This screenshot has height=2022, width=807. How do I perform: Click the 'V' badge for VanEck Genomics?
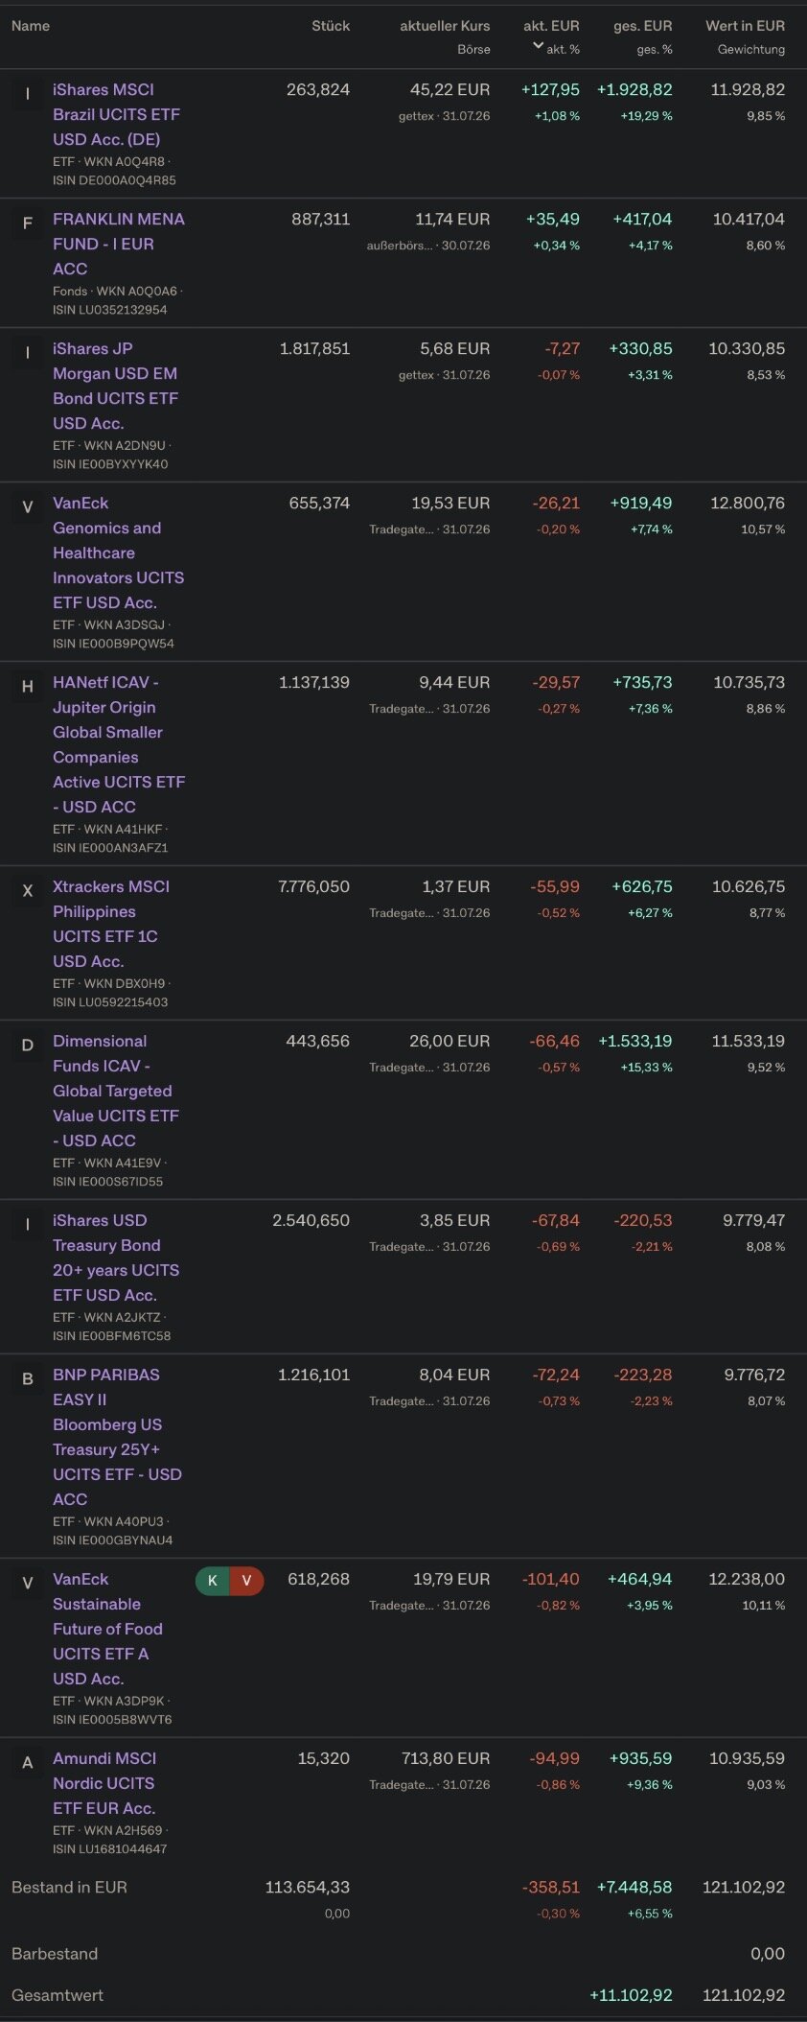point(27,507)
